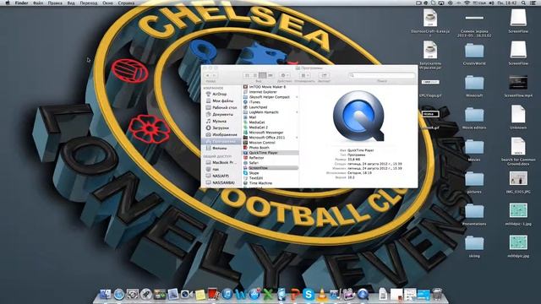Select NAS(AFP) in the sidebar
Viewport: 541px width, 304px height.
221,176
